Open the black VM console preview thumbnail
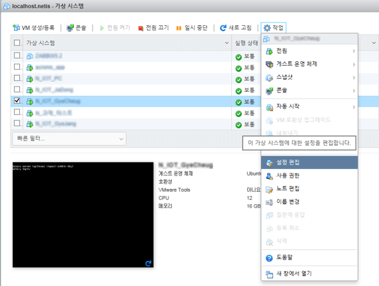Screen dimensions: 379x286 tap(83, 215)
